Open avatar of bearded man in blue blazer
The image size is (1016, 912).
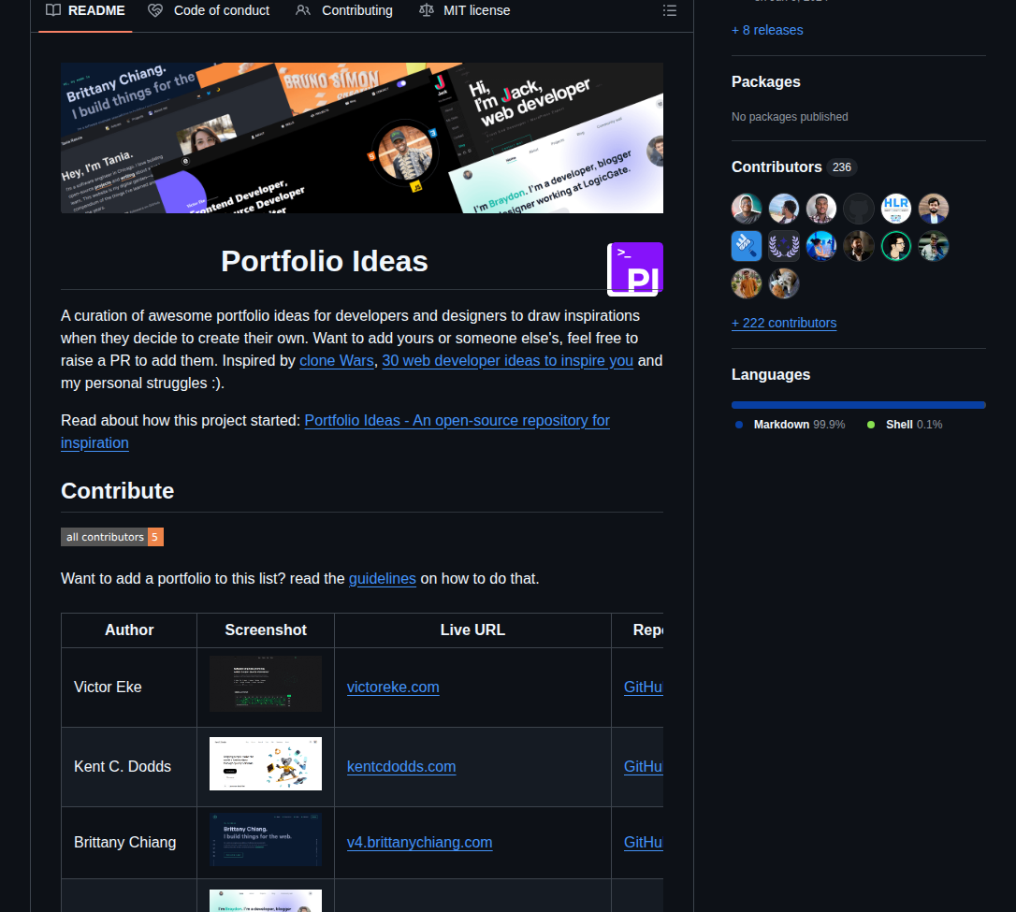tap(934, 209)
